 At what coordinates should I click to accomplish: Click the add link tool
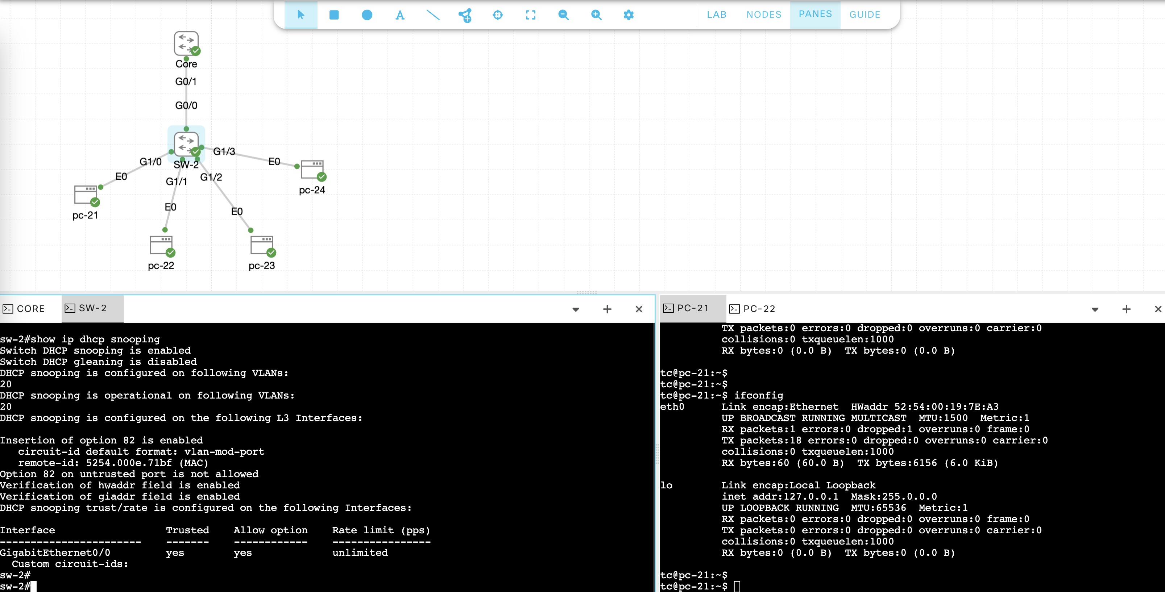(x=465, y=15)
